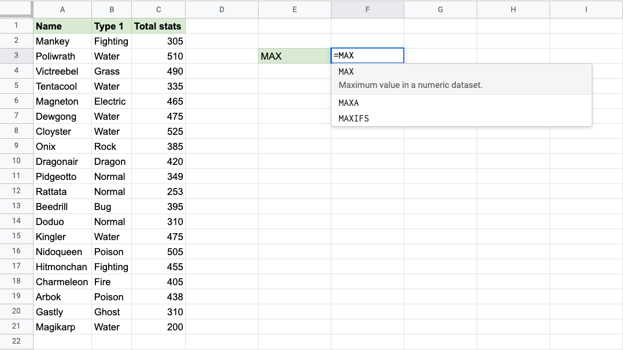The height and width of the screenshot is (350, 623).
Task: Click the formula input cell containing =MAX
Action: pos(367,56)
